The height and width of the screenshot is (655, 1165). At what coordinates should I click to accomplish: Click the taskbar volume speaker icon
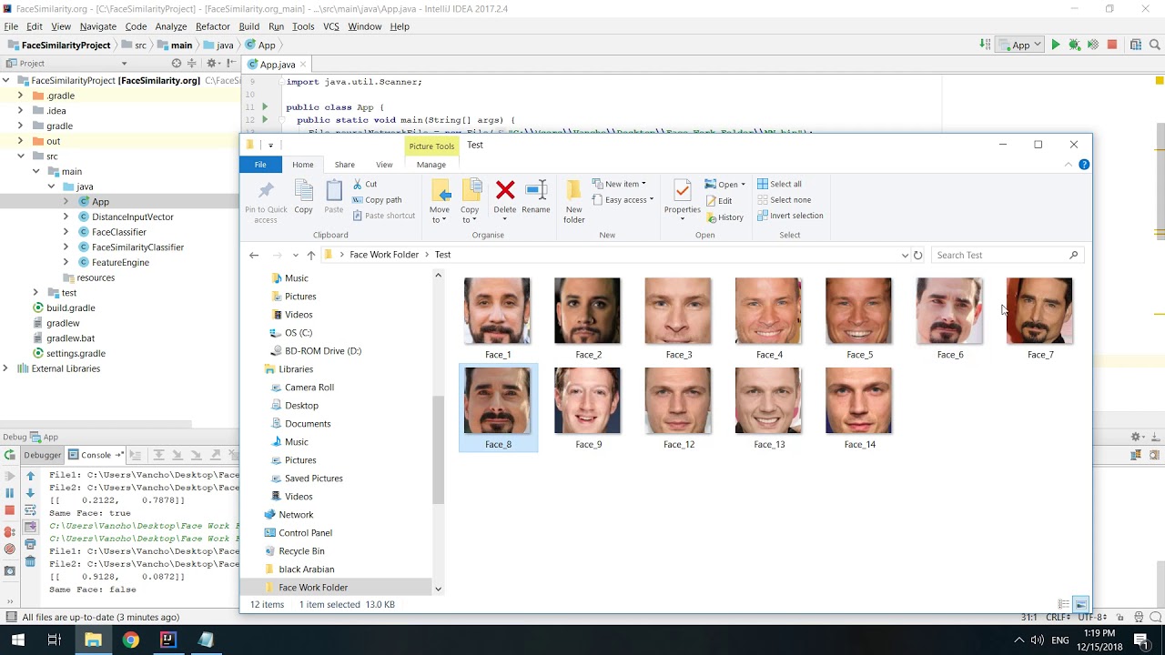tap(1037, 640)
